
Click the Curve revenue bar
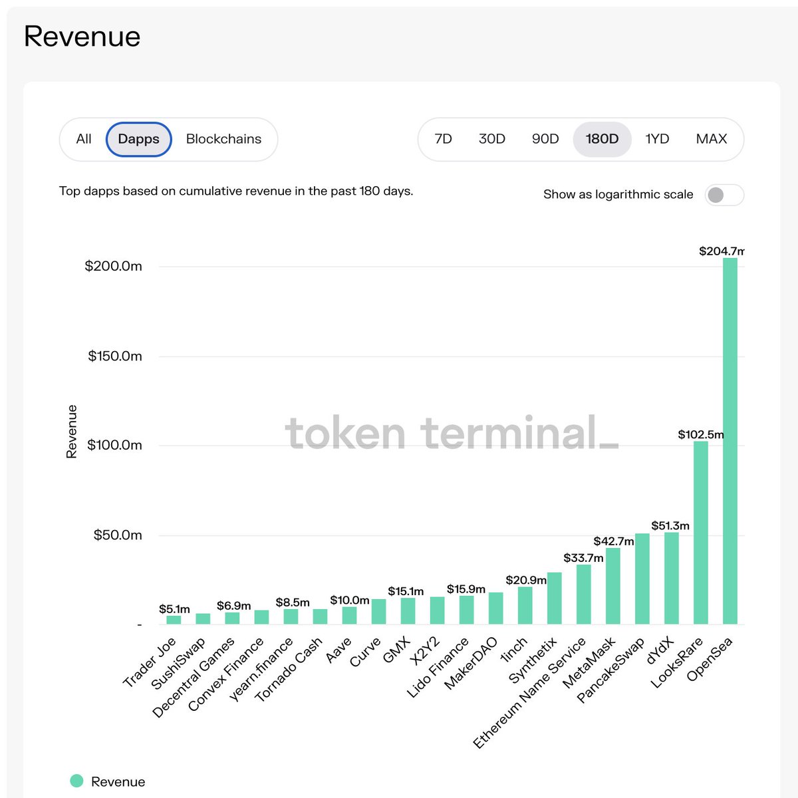pyautogui.click(x=379, y=612)
